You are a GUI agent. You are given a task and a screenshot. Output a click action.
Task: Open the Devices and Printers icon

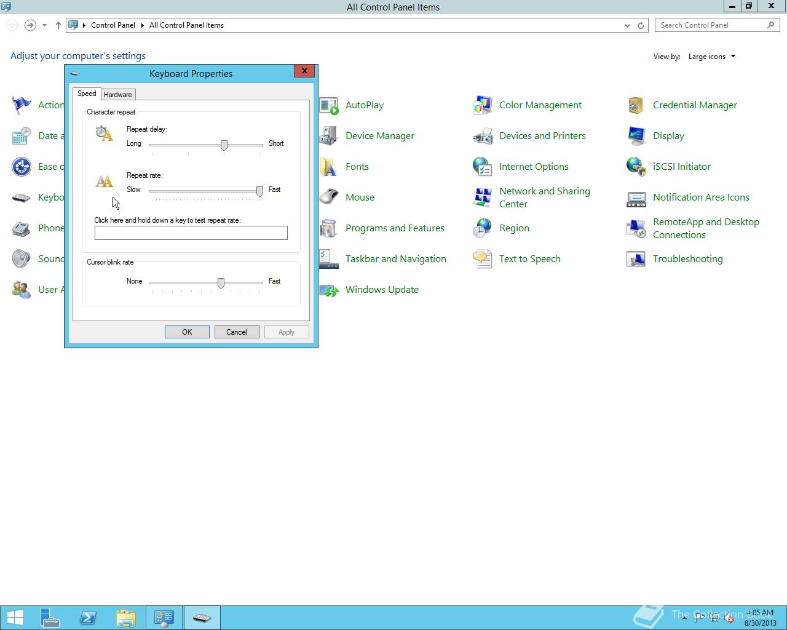483,136
